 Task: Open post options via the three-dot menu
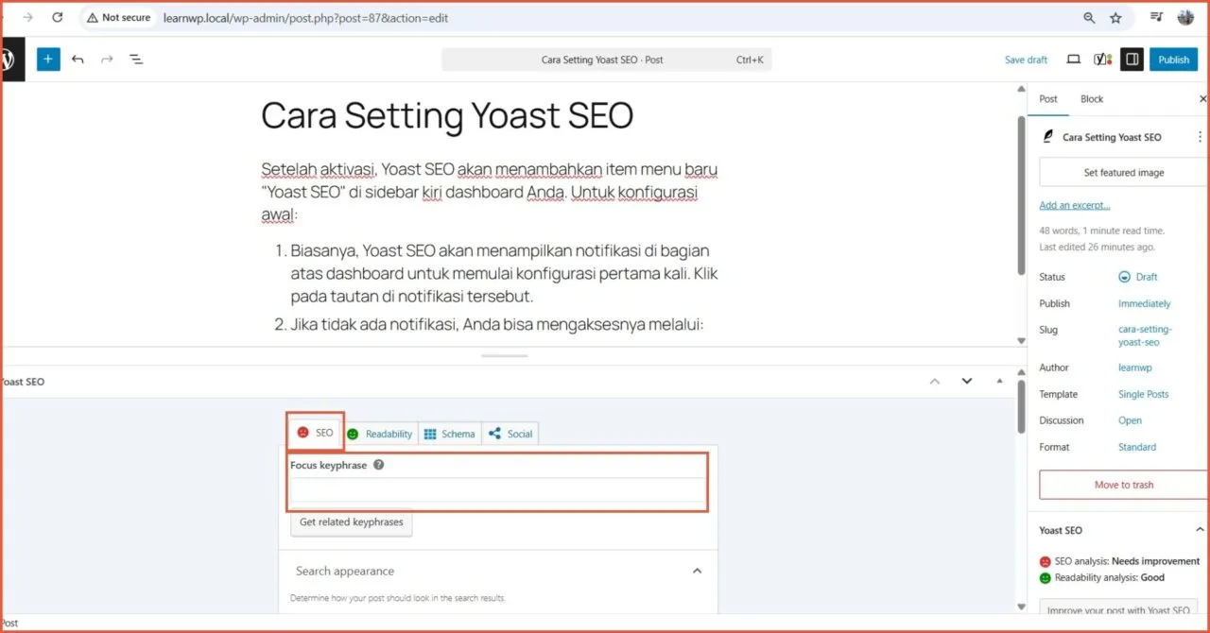tap(1199, 137)
